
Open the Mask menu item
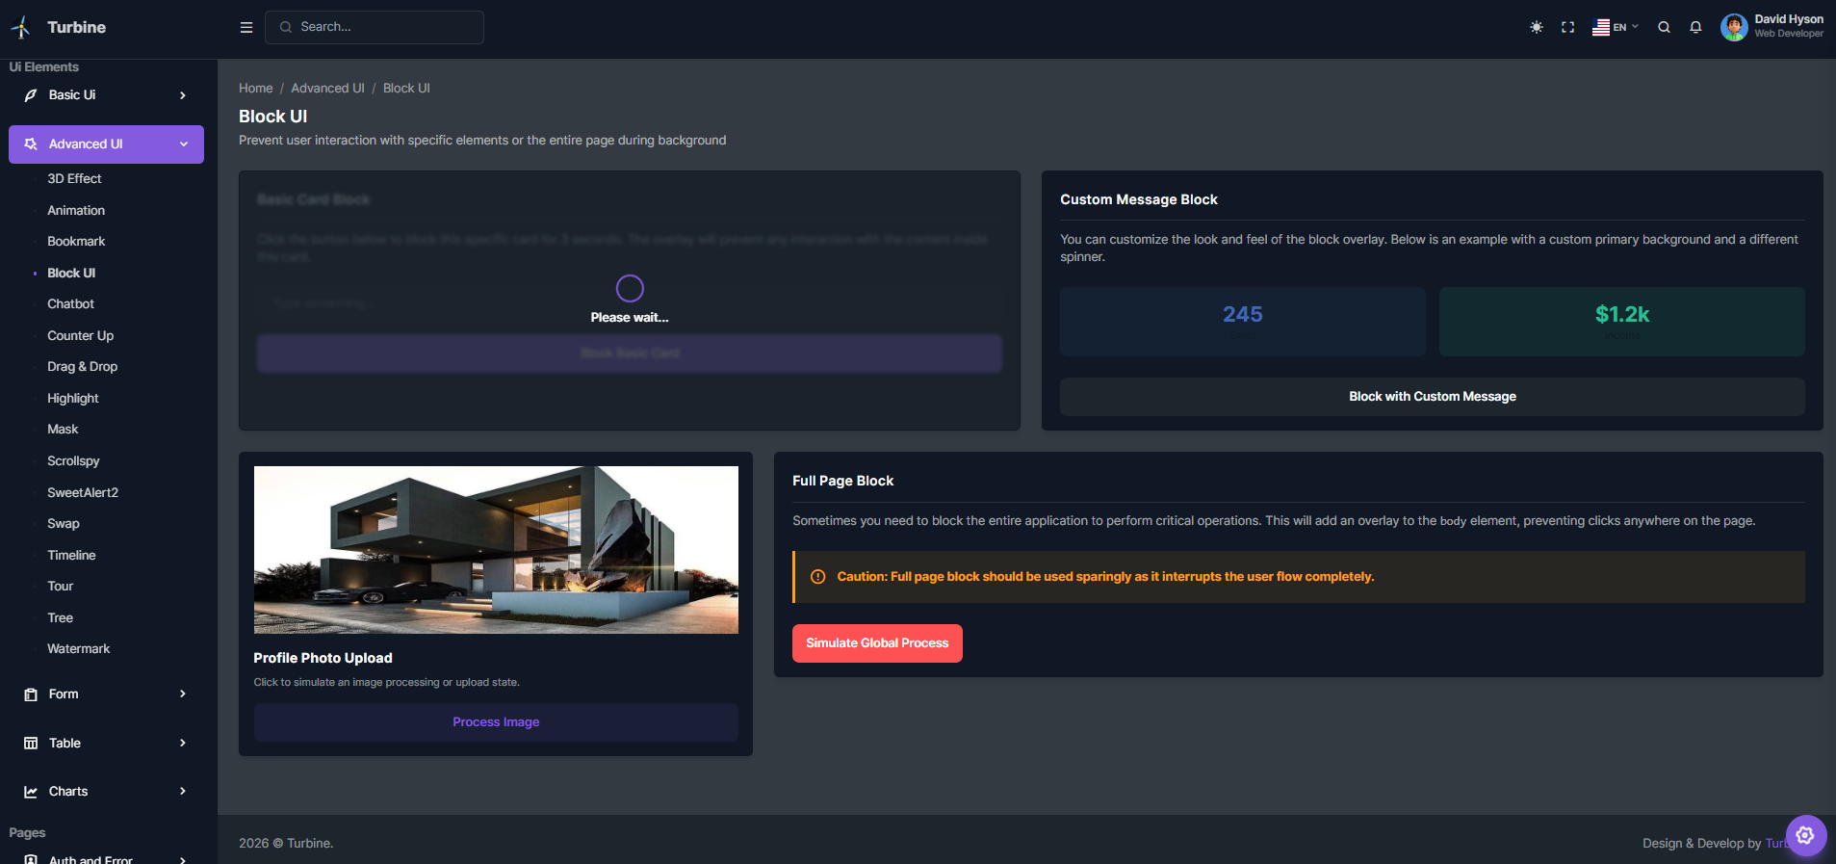63,430
